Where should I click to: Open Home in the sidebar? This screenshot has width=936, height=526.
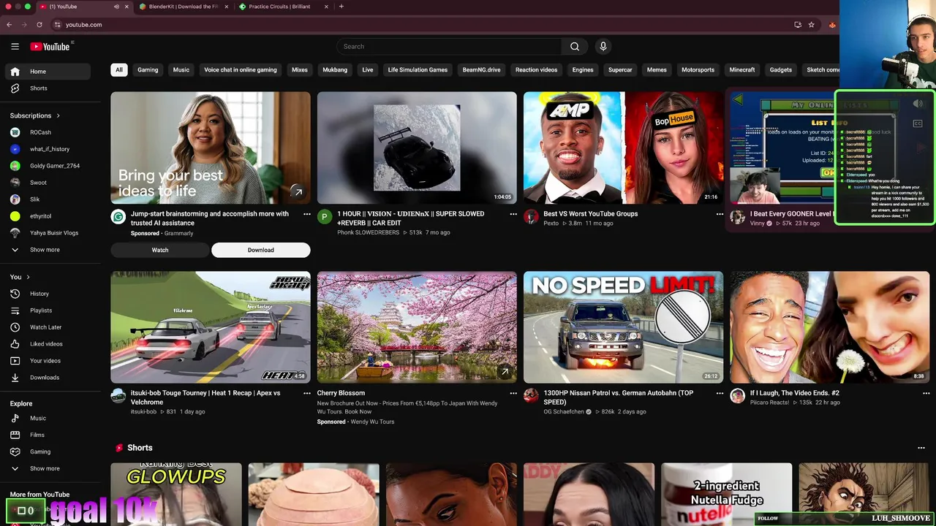coord(48,72)
